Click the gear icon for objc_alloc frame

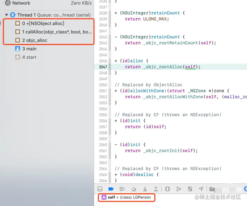click(x=18, y=40)
